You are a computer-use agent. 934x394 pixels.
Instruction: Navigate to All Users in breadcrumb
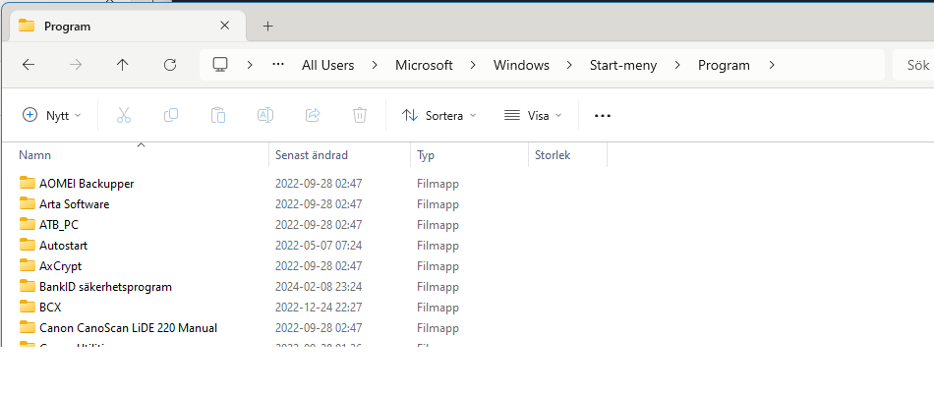pos(328,66)
